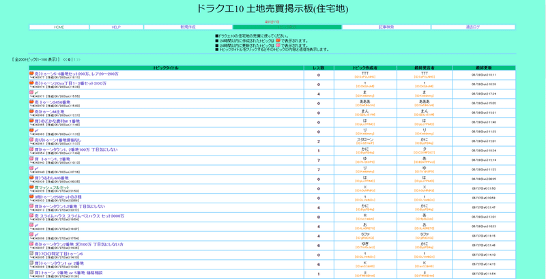
Task: Click folder icon of 売)トゥーンタウン2番地 求)100万 topic
Action: point(31,244)
